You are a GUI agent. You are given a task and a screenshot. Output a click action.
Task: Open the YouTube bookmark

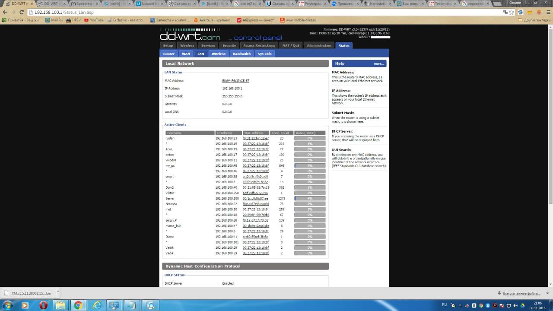click(94, 20)
